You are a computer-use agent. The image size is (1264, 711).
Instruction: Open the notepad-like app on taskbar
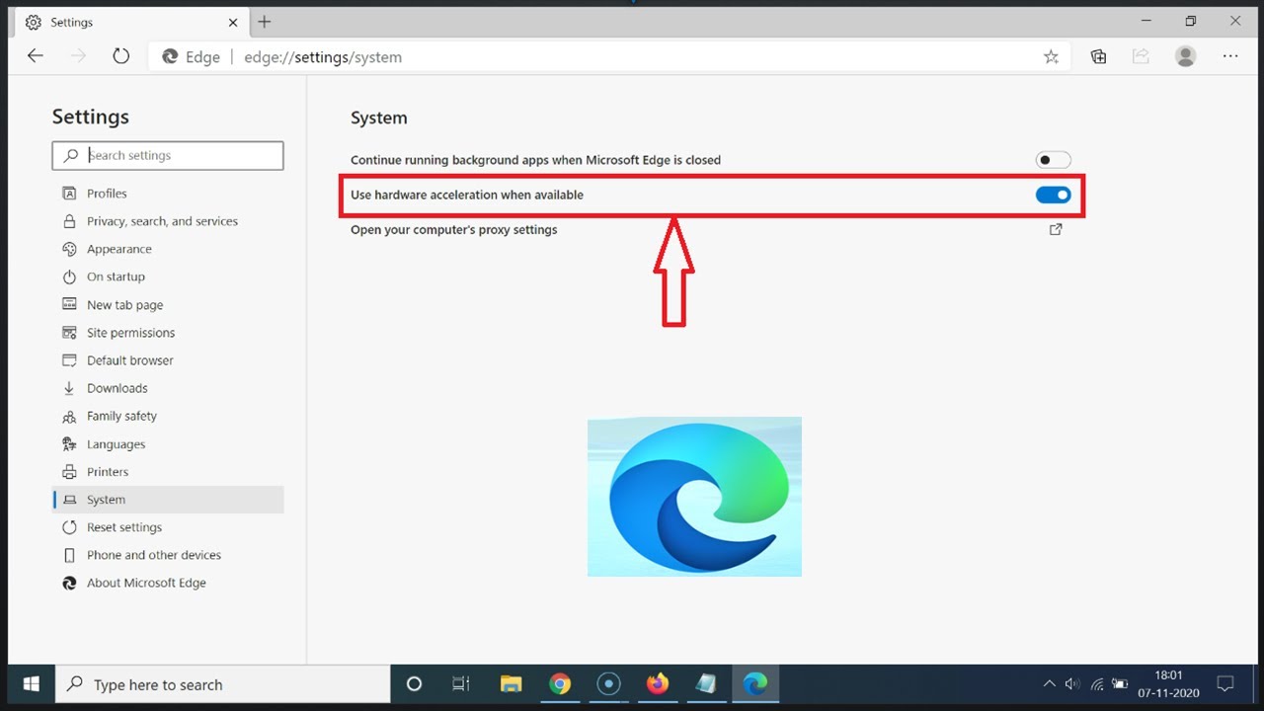706,683
